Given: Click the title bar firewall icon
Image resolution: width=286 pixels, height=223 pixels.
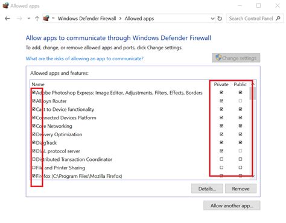Looking at the screenshot, I should pos(5,5).
